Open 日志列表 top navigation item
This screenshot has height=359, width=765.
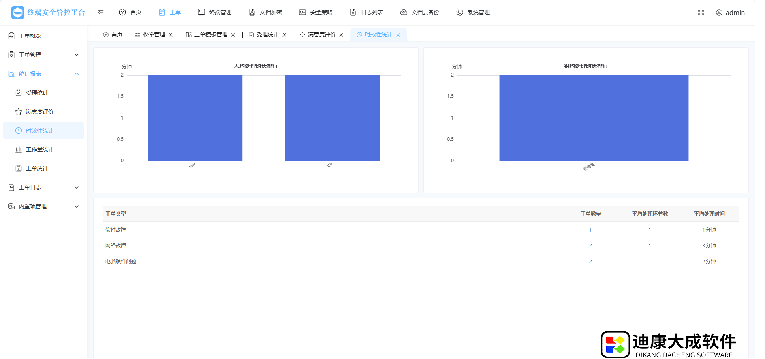tap(367, 12)
